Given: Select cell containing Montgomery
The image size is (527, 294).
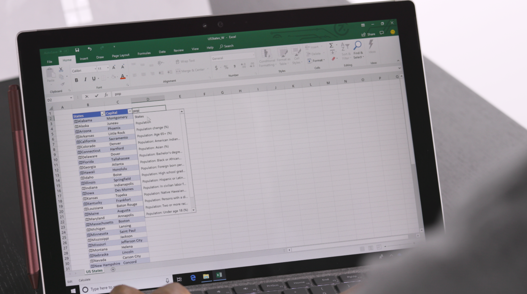Looking at the screenshot, I should coord(117,118).
